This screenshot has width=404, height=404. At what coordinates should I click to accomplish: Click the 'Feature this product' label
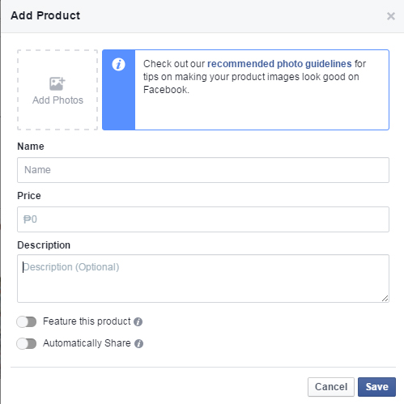[x=87, y=321]
